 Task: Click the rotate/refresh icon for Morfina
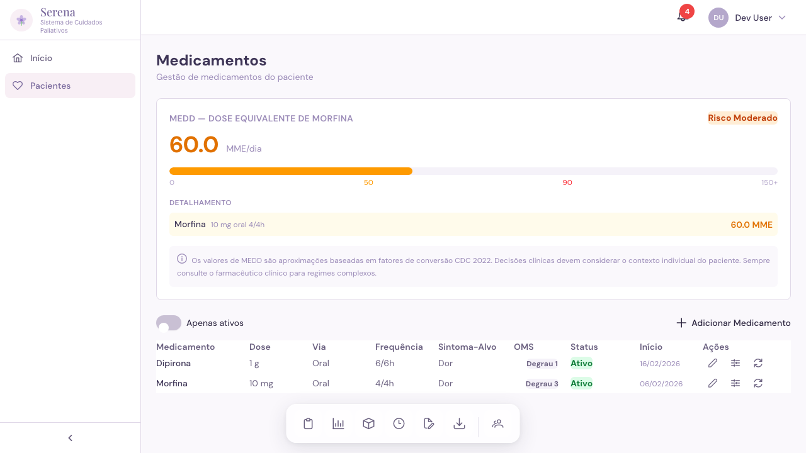758,383
